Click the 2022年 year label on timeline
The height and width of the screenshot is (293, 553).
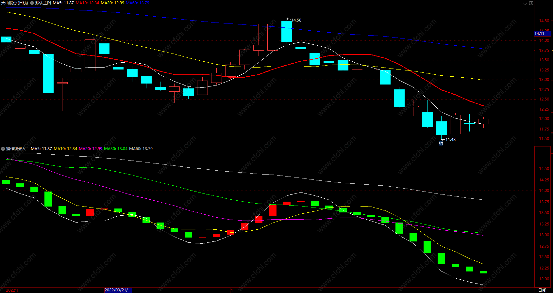12,290
